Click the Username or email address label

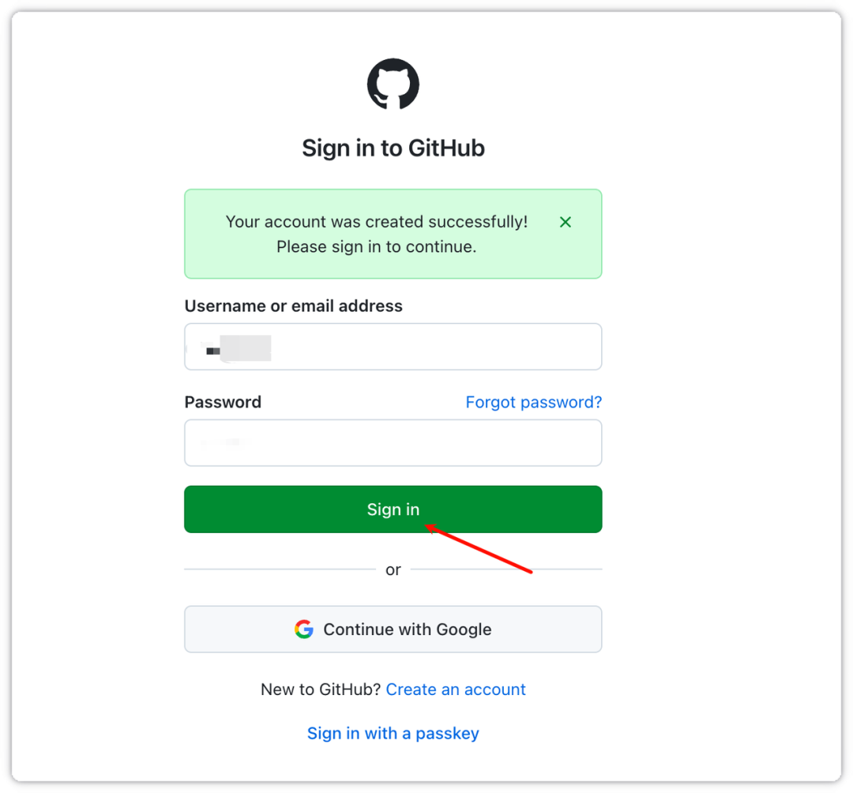pyautogui.click(x=293, y=306)
